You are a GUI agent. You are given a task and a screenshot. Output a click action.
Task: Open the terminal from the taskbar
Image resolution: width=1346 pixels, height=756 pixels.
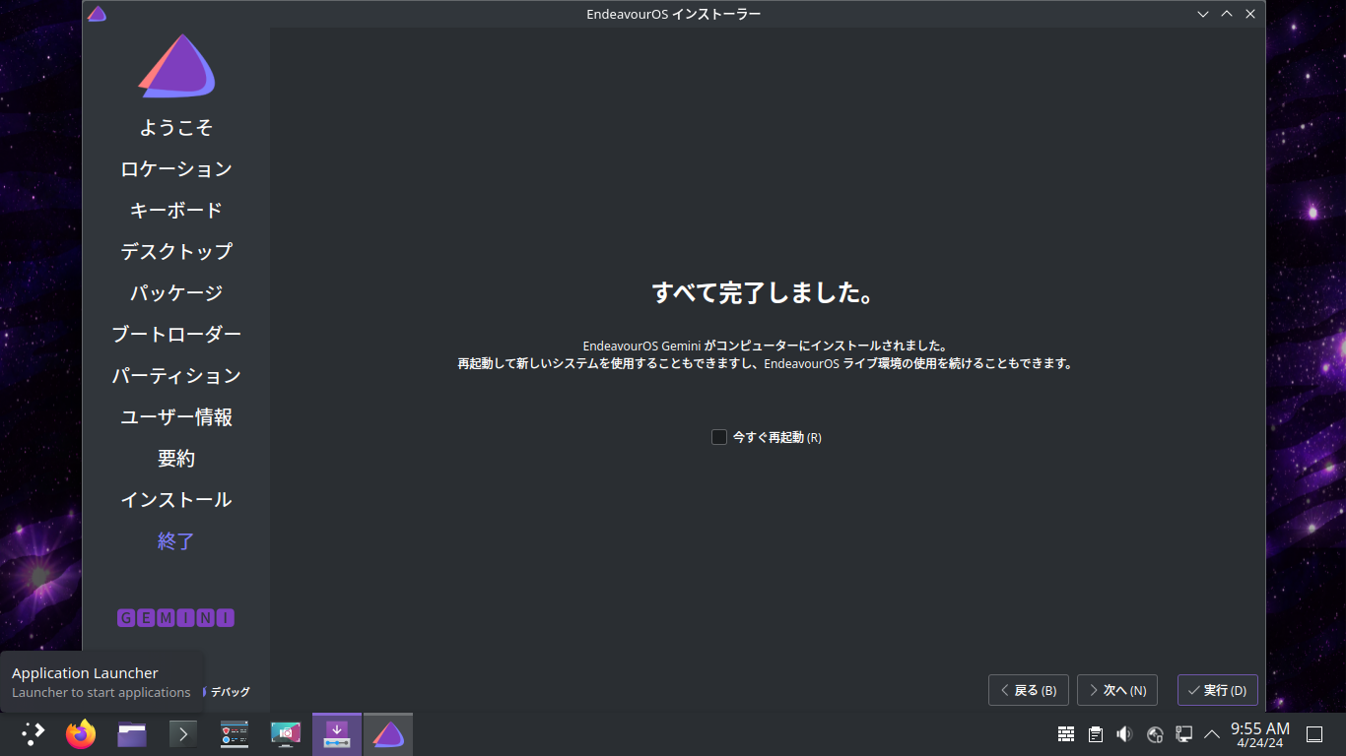click(183, 733)
